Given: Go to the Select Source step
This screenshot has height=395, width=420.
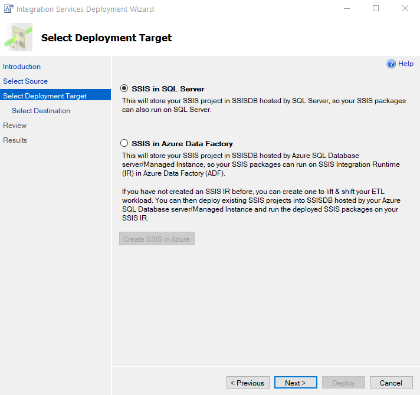Looking at the screenshot, I should [x=25, y=81].
